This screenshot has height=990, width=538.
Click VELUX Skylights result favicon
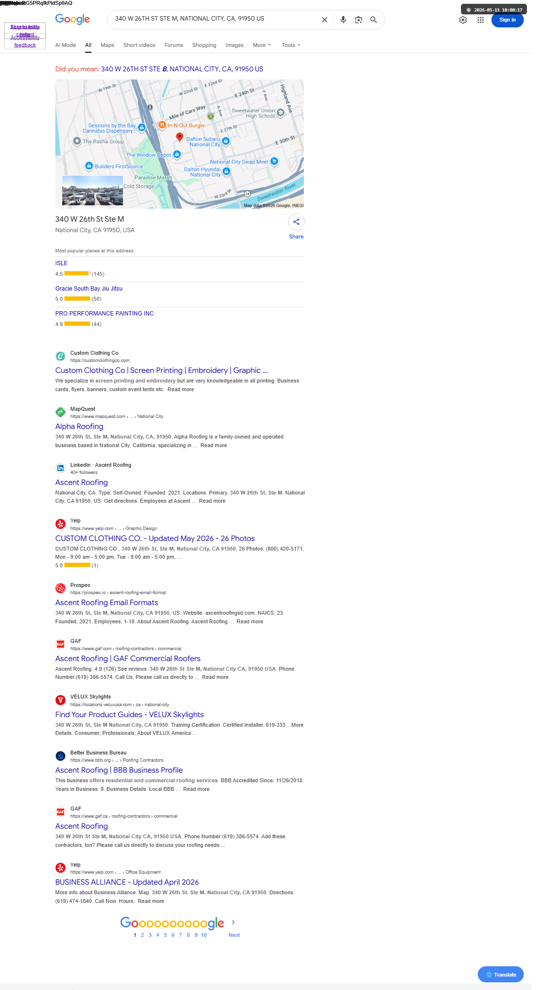coord(60,700)
